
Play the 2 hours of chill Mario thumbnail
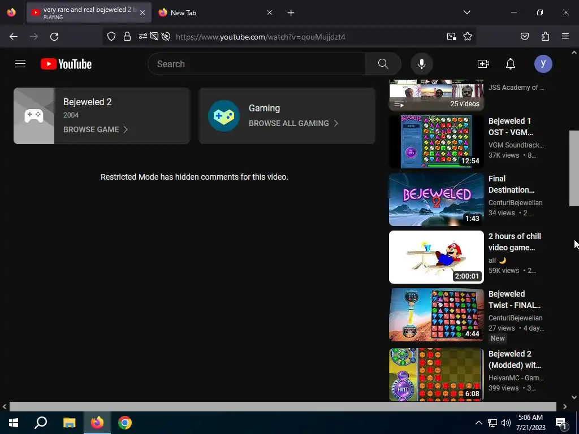(x=436, y=257)
